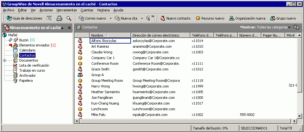Viewport: 304px width, 132px height.
Task: Open the Ayuda menu
Action: [x=118, y=10]
